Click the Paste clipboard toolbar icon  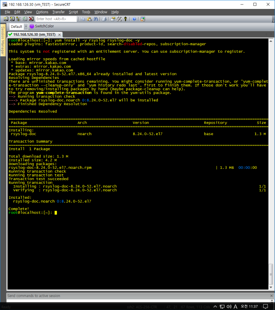click(89, 19)
